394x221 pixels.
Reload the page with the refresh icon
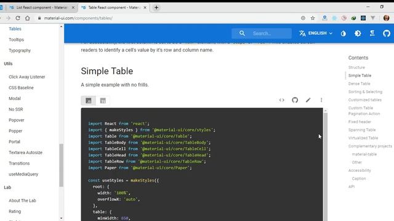tap(18, 18)
